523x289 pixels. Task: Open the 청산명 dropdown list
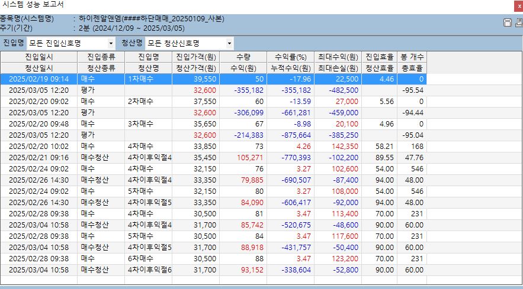coord(229,44)
